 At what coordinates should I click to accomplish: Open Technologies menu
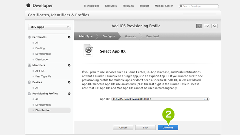[x=91, y=6]
